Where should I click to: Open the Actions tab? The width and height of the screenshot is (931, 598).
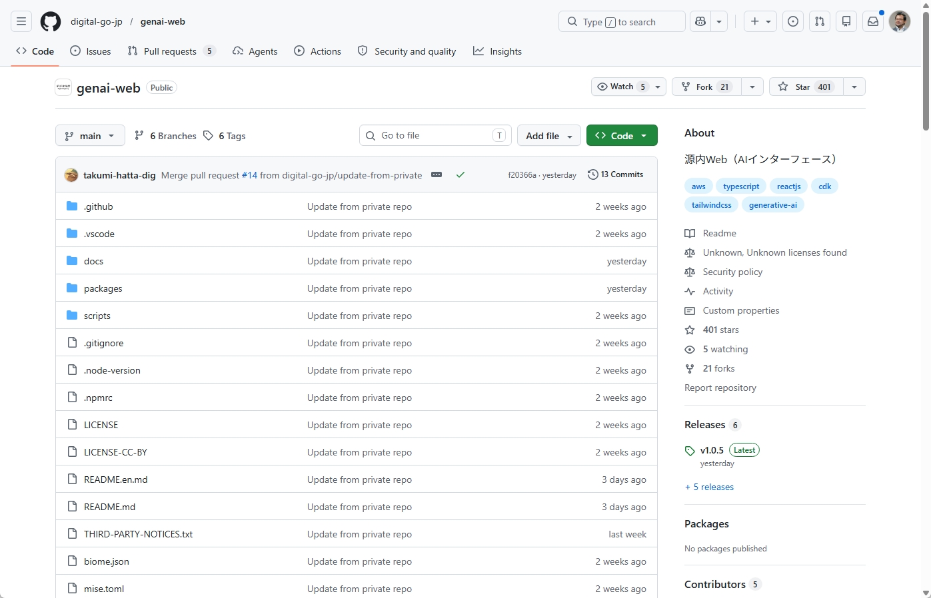(318, 51)
